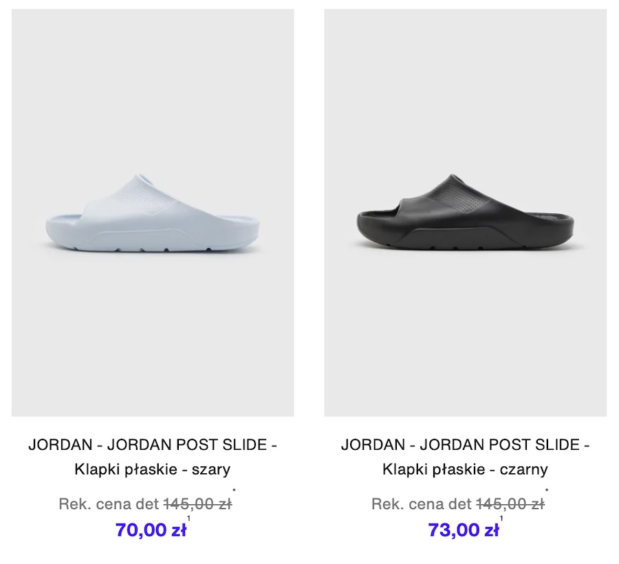Click the light grey slide sandal itself

pos(153,213)
